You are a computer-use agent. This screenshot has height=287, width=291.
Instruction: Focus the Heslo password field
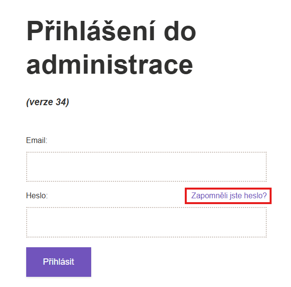[x=146, y=223]
